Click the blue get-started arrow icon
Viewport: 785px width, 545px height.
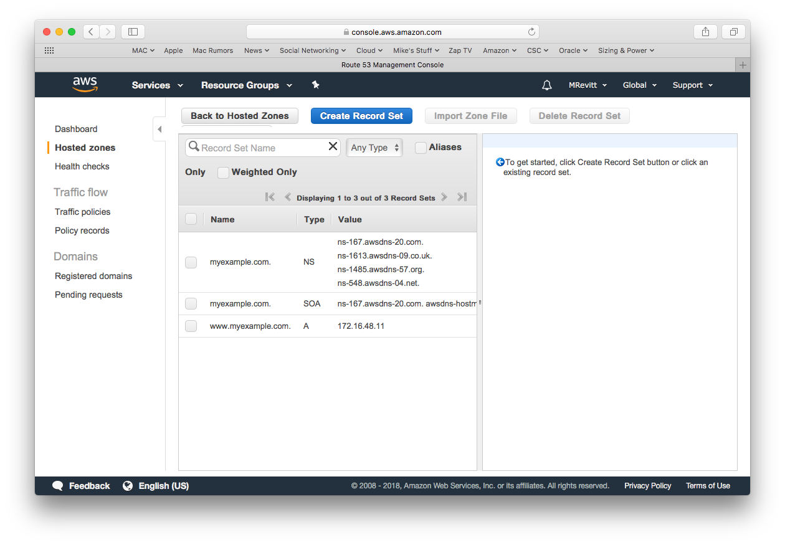point(500,162)
